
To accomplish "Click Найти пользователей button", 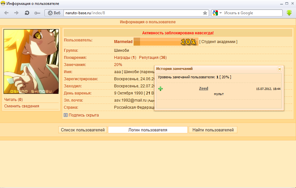I will click(x=213, y=130).
